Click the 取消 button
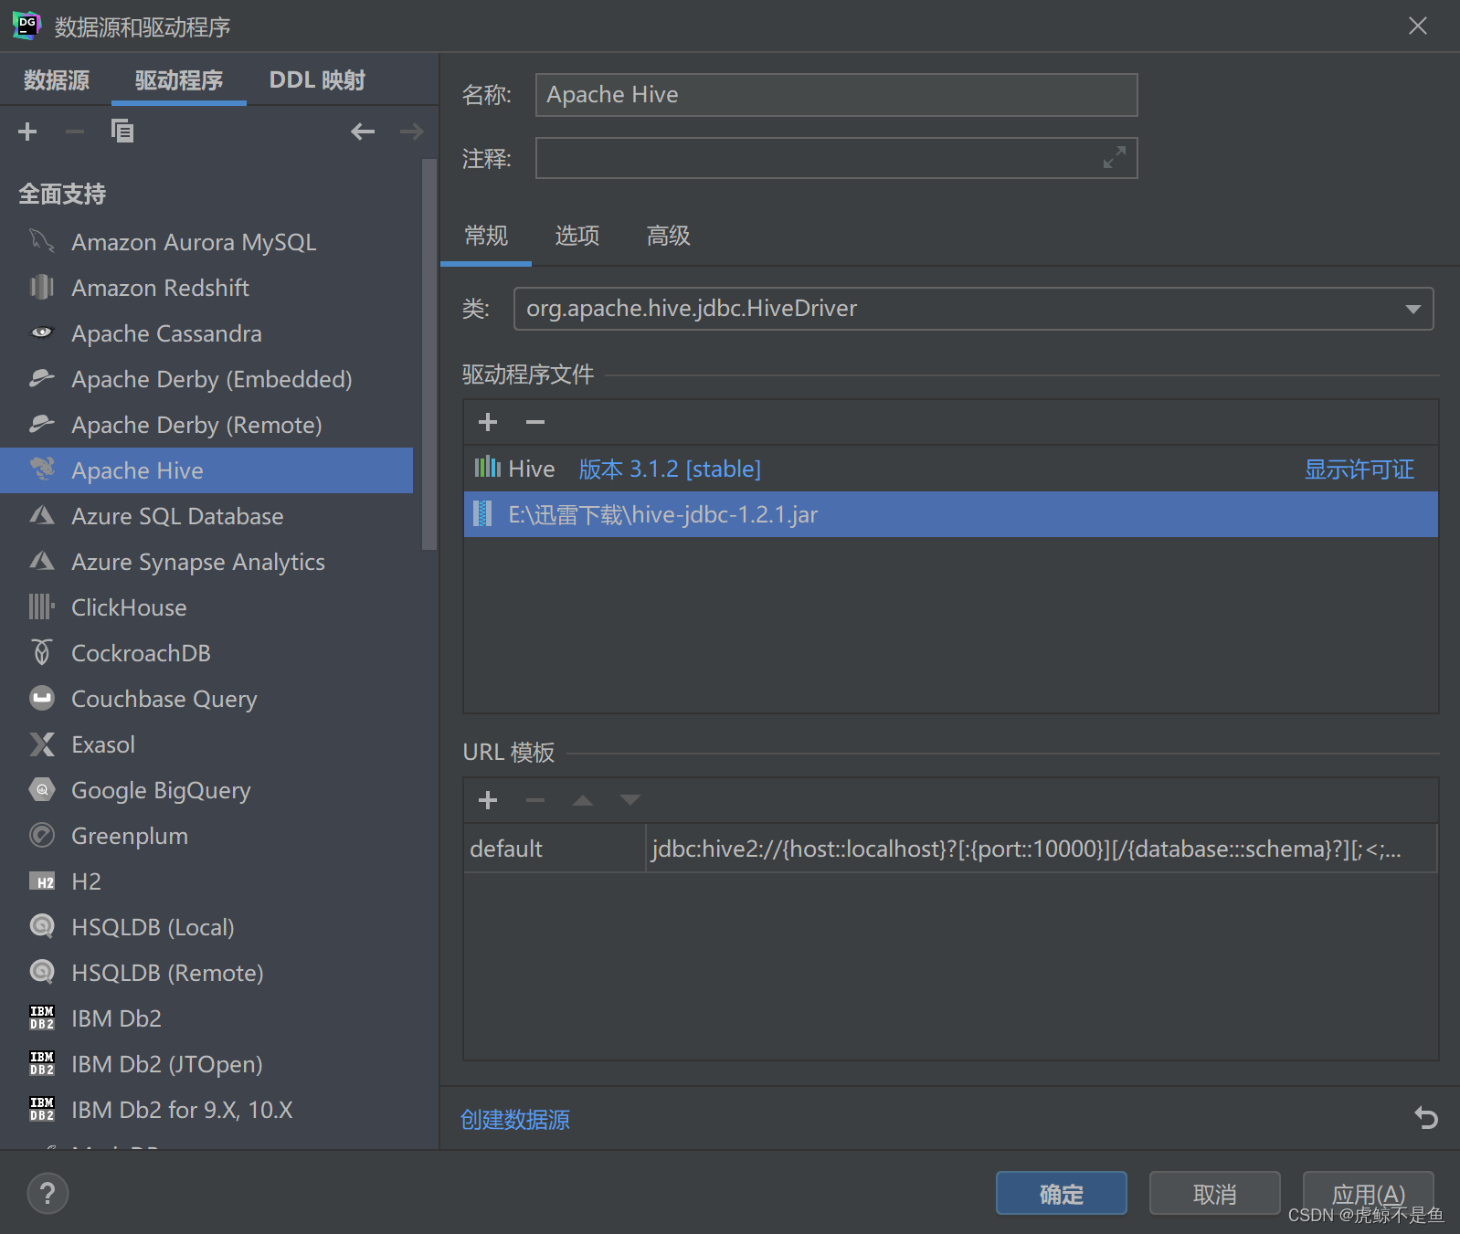The image size is (1460, 1234). [1214, 1193]
